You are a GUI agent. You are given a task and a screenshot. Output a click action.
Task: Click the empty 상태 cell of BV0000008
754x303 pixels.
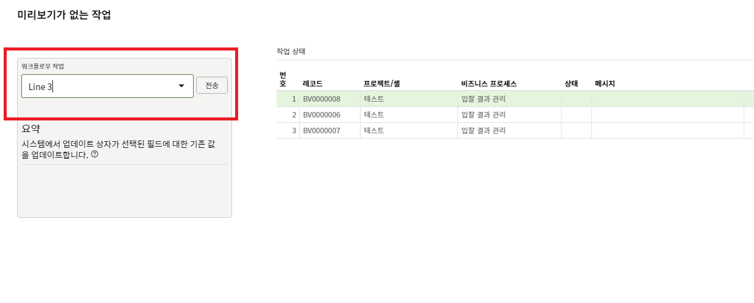[x=576, y=99]
